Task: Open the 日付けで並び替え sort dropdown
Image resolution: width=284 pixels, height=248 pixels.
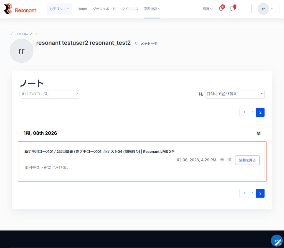Action: click(x=235, y=94)
